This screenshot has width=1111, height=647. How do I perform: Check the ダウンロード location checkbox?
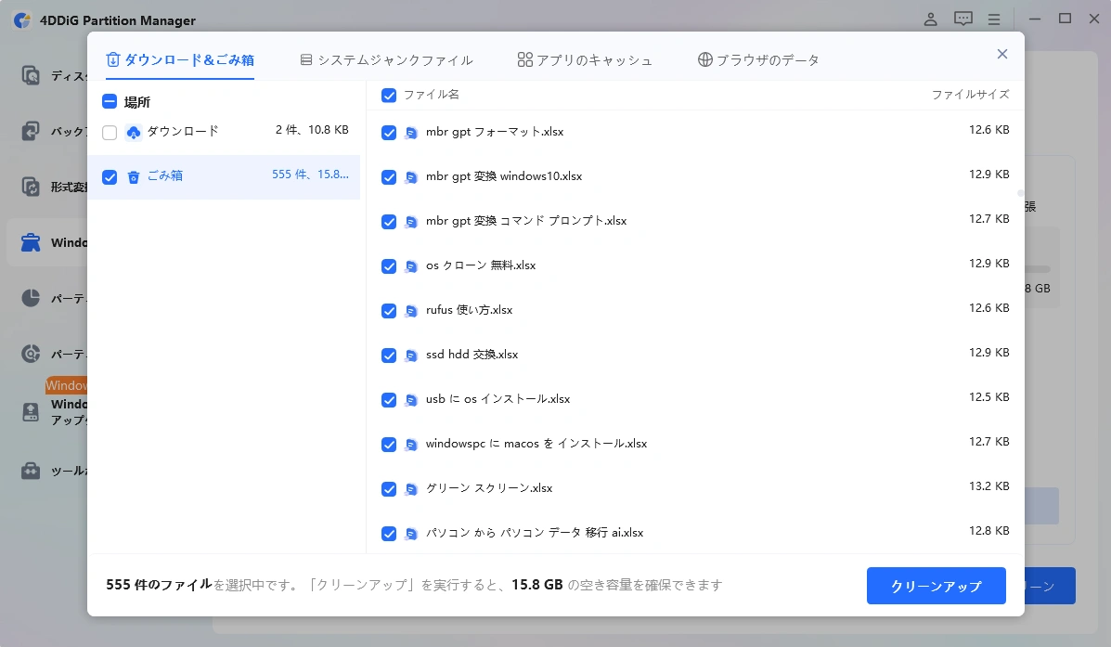pos(110,133)
